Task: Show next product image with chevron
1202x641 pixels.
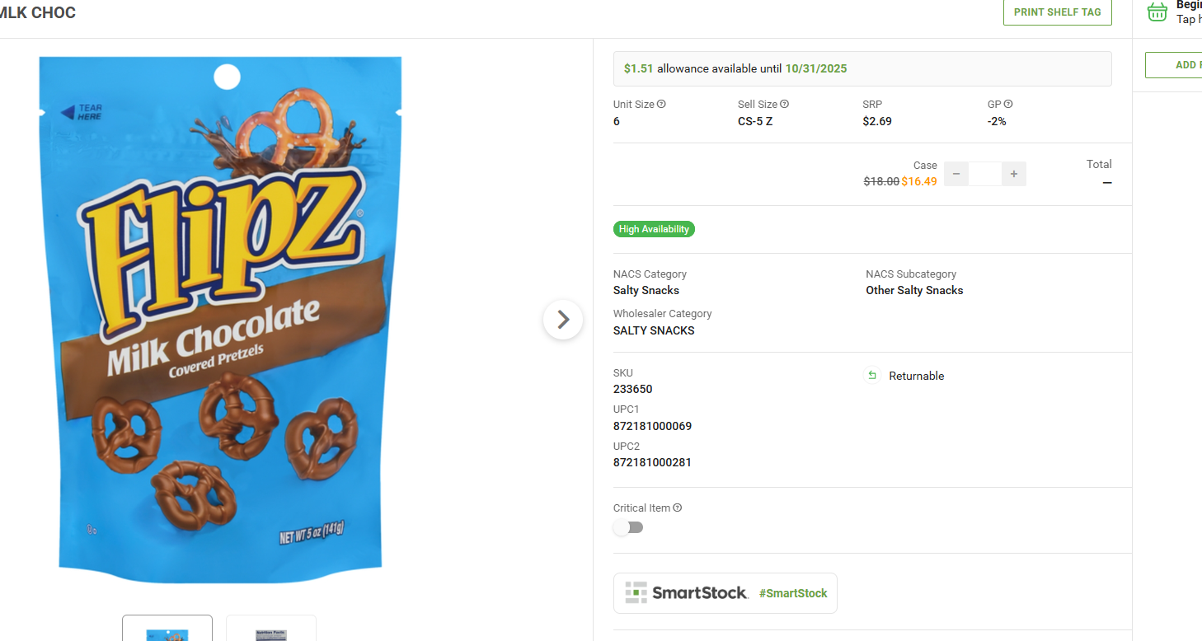Action: pyautogui.click(x=563, y=319)
